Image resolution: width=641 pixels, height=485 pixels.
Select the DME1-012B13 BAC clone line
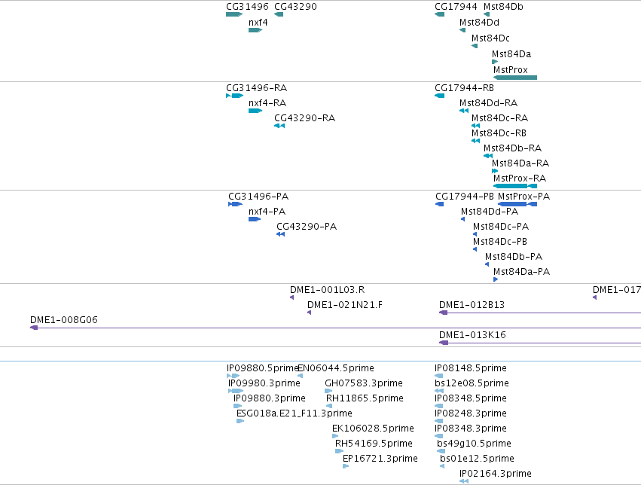click(x=540, y=313)
